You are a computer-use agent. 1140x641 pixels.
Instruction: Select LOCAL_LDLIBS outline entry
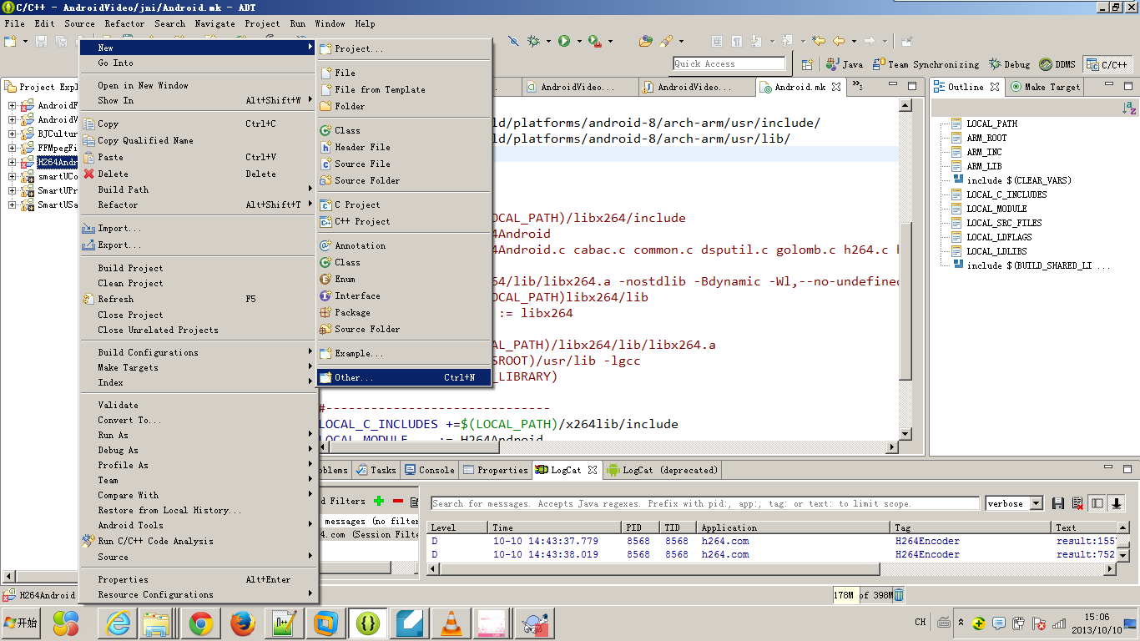click(x=996, y=251)
